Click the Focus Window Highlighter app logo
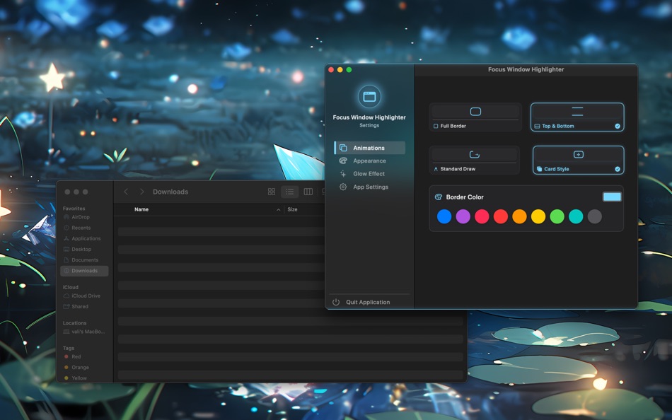 [x=369, y=96]
